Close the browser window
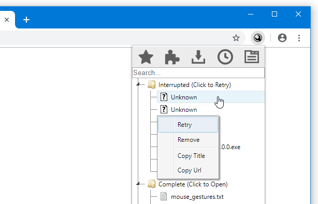The height and width of the screenshot is (204, 318). tap(298, 14)
